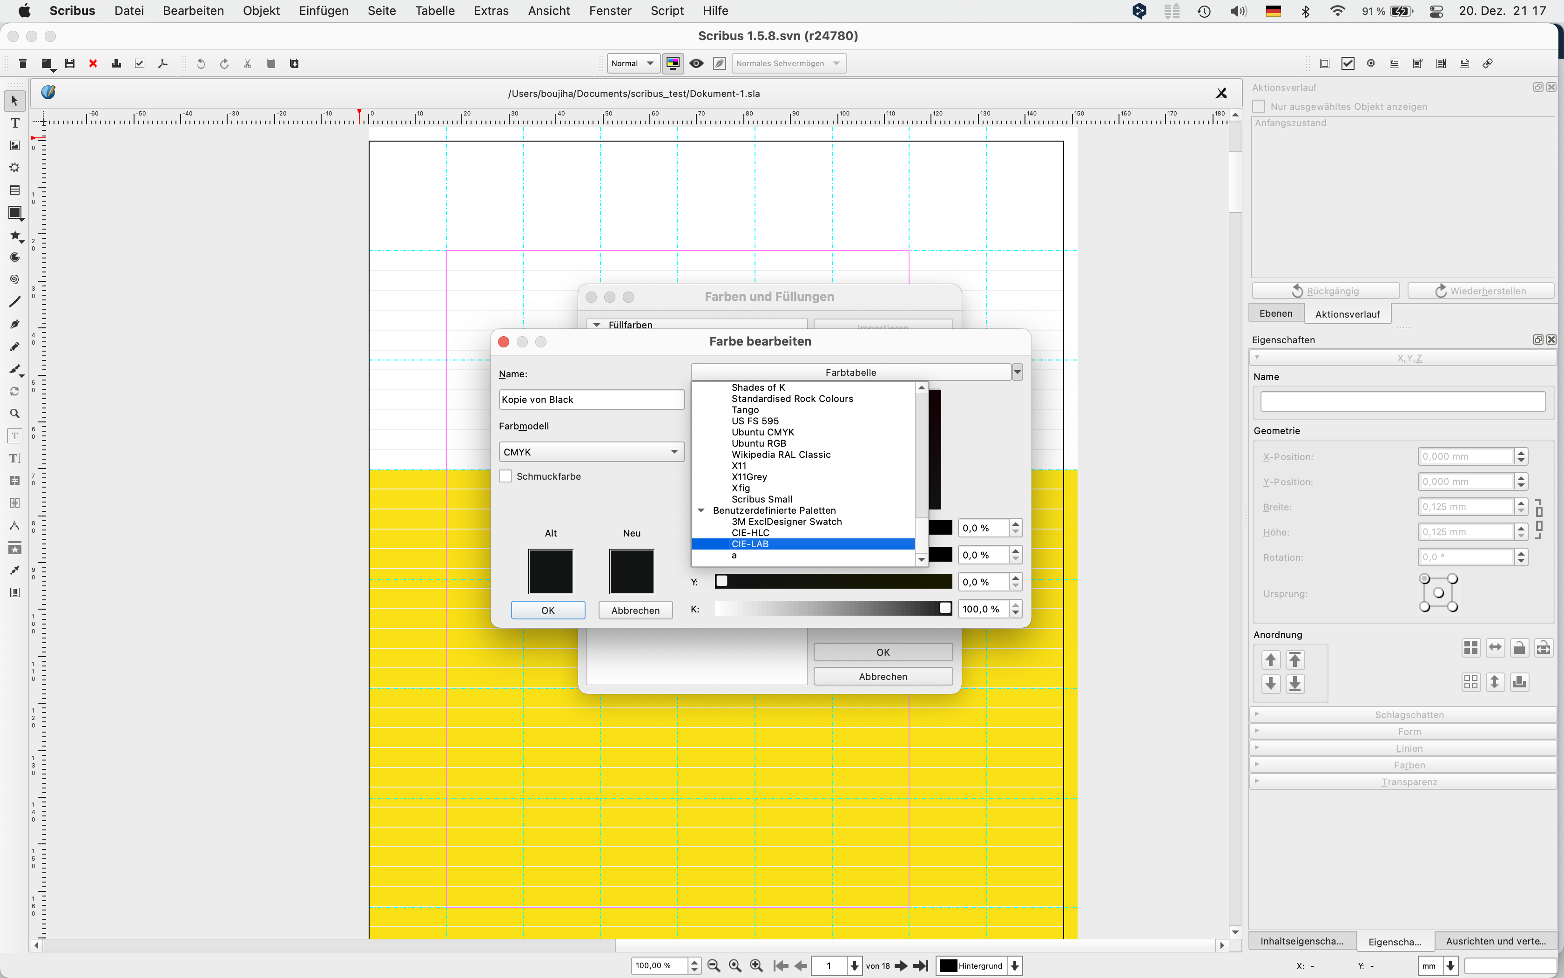Click the zoom out magnifier icon
Viewport: 1564px width, 978px height.
[714, 966]
